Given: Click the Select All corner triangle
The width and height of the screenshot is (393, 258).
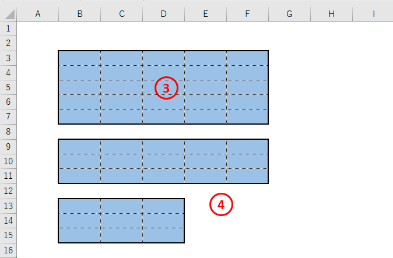Looking at the screenshot, I should pyautogui.click(x=9, y=14).
